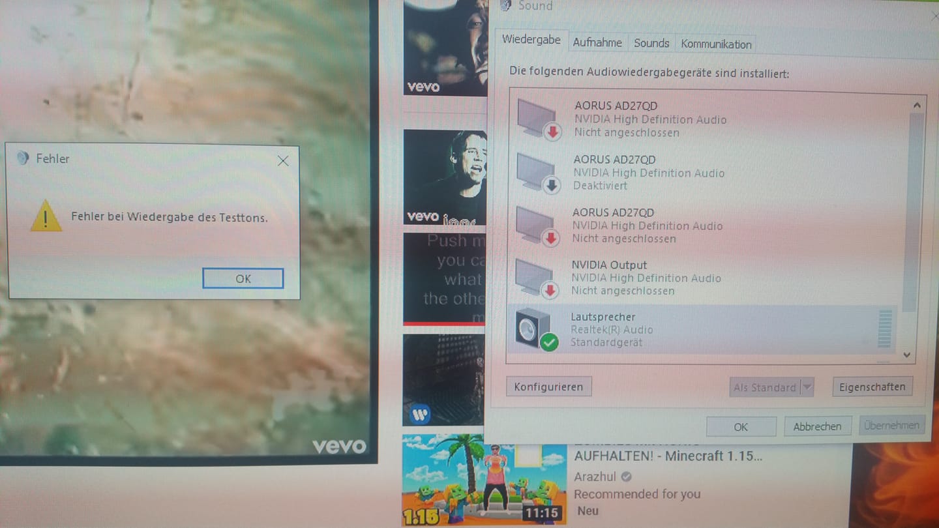Open the Arazhul channel link
Screen dimensions: 939x528
pyautogui.click(x=596, y=477)
